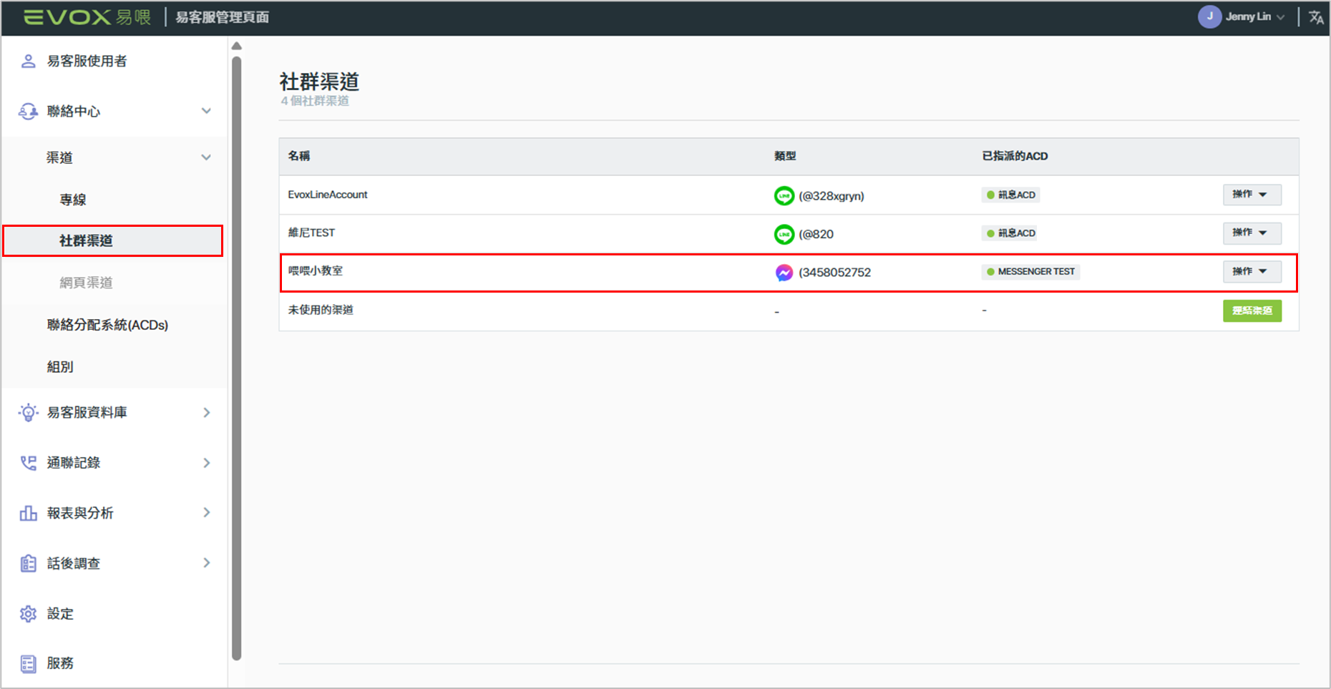
Task: Click the 通聯記錄 phone icon
Action: point(28,463)
